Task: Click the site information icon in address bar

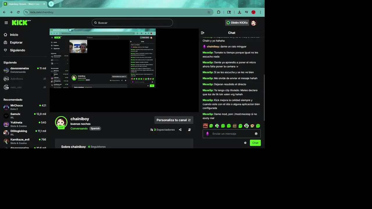Action: point(26,12)
